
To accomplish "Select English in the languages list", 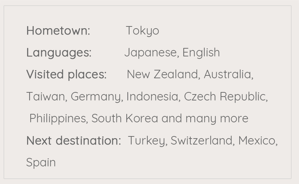I will [201, 53].
